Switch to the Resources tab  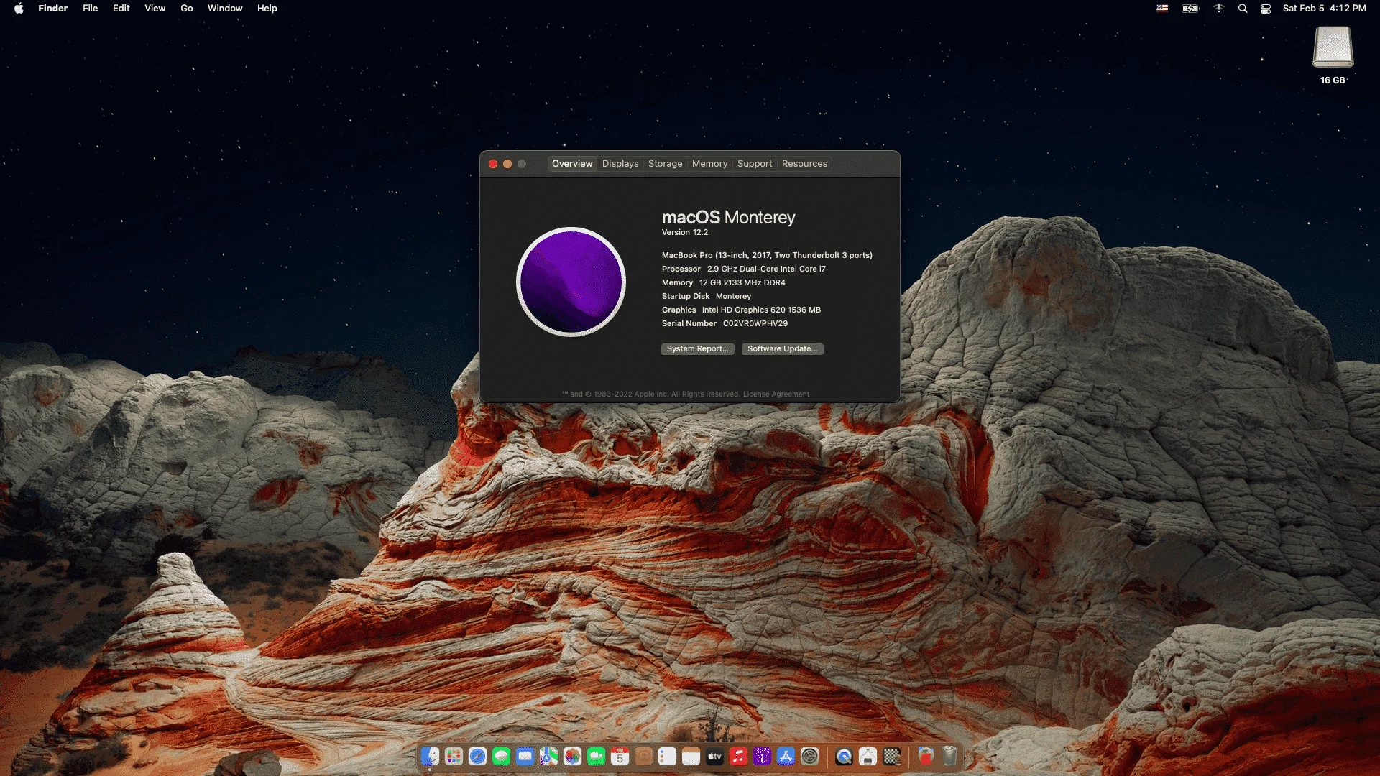(x=804, y=164)
